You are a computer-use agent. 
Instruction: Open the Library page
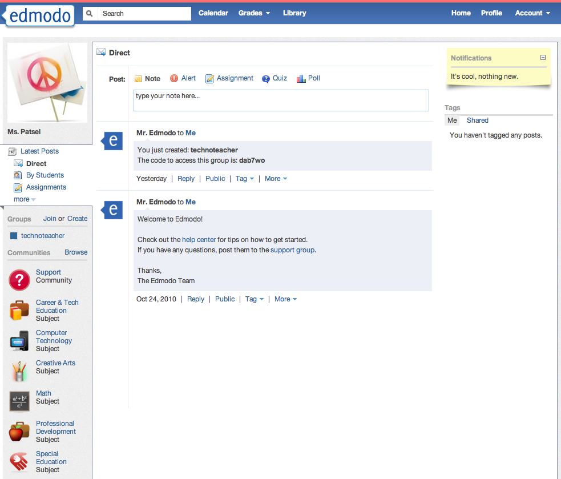294,13
